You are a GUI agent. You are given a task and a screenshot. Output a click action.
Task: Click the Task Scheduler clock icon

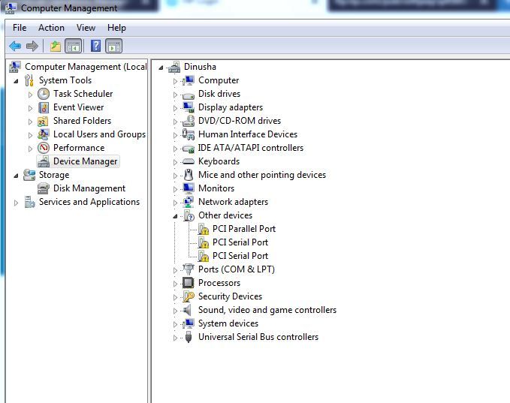(x=44, y=94)
